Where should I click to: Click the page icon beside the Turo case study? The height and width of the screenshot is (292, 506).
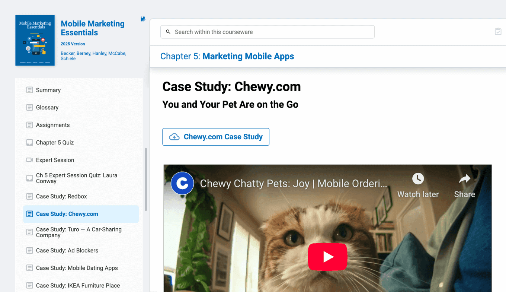pyautogui.click(x=30, y=232)
